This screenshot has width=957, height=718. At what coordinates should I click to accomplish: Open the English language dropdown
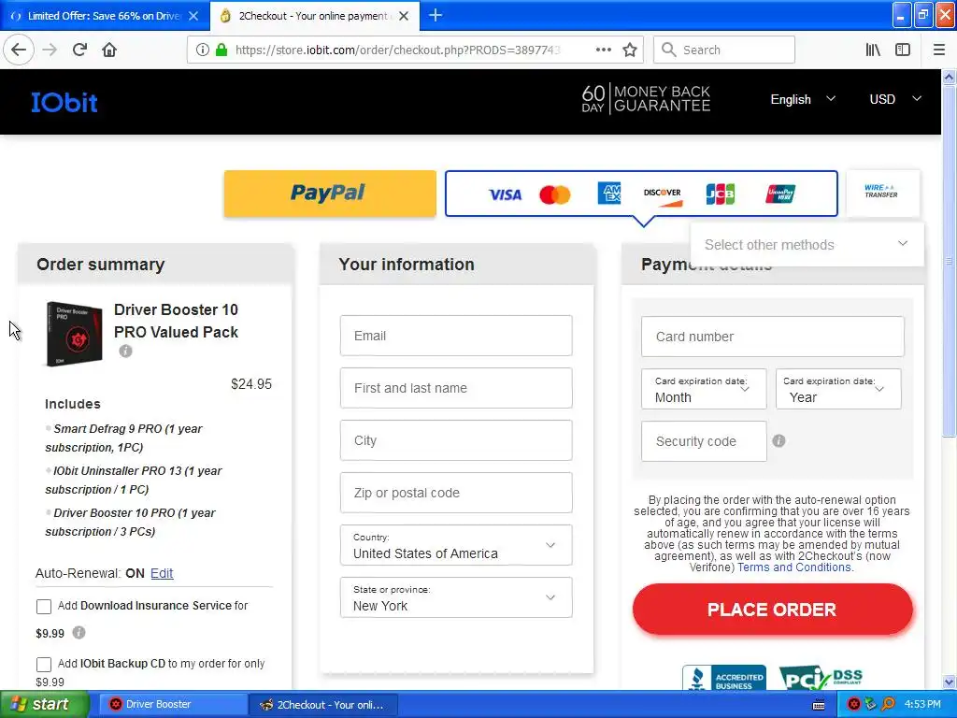(803, 99)
